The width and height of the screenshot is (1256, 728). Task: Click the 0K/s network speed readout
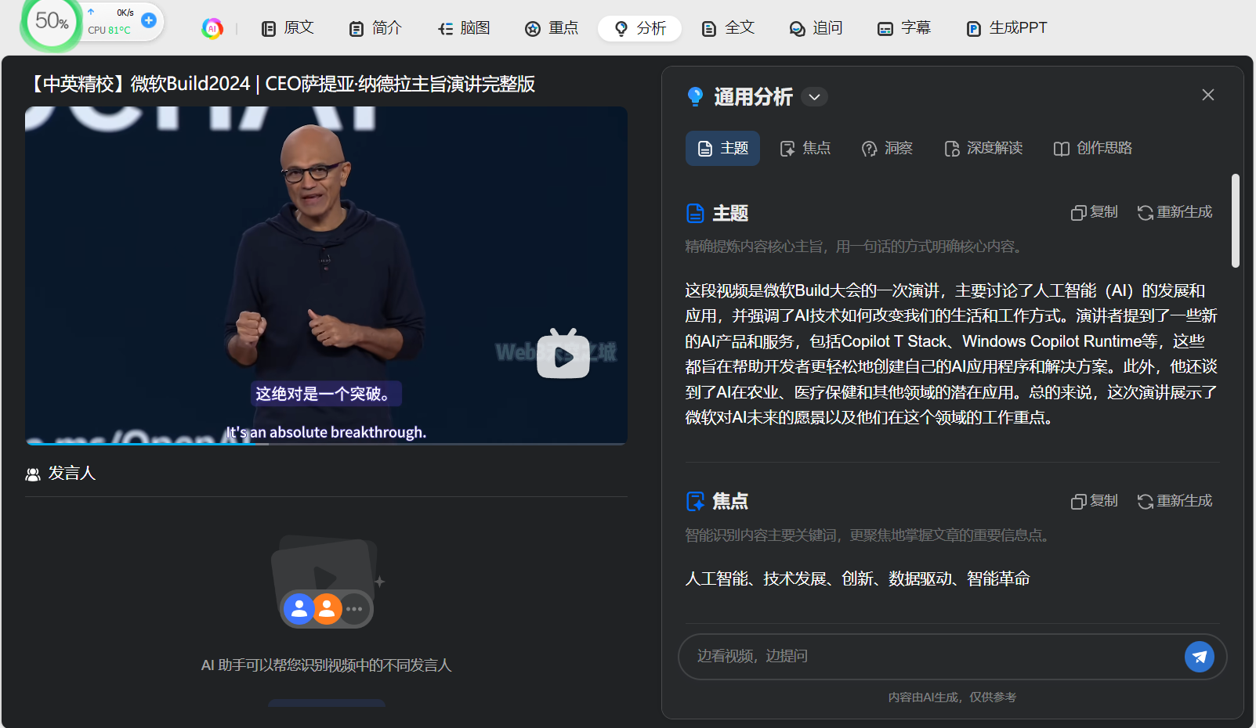point(125,13)
